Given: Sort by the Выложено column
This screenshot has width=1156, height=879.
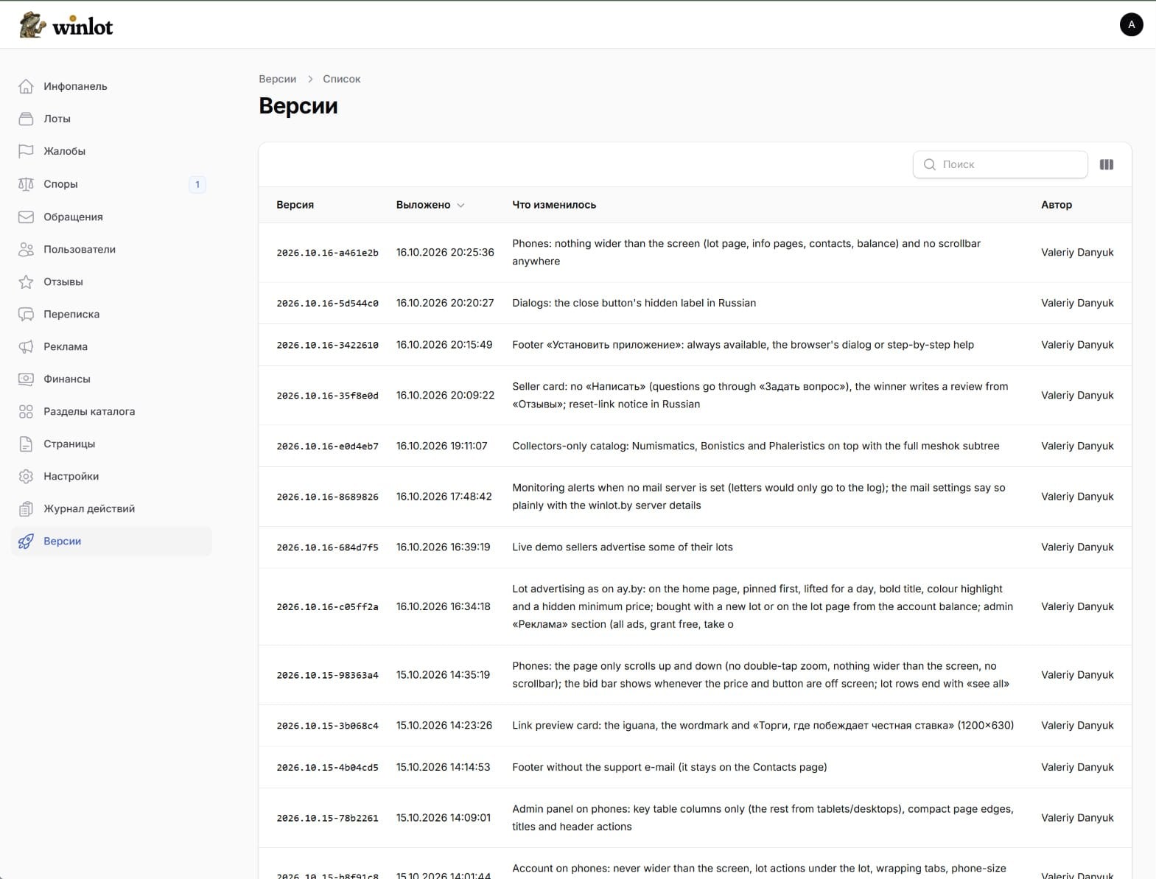Looking at the screenshot, I should [x=430, y=205].
